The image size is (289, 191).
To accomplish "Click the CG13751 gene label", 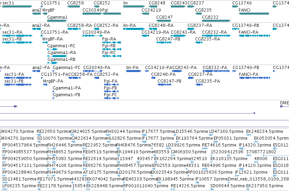I will click(50, 3).
